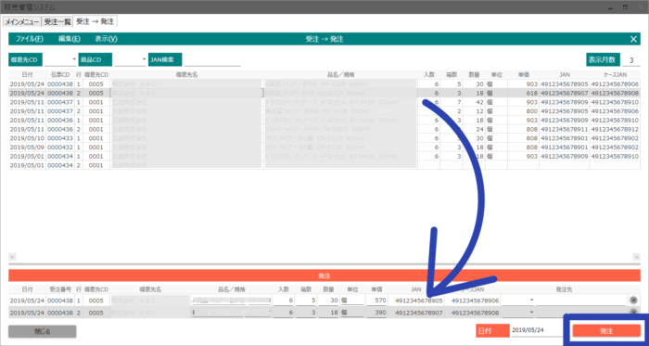This screenshot has height=346, width=649.
Task: Close the 受注 → 発注 panel with X
Action: point(633,39)
